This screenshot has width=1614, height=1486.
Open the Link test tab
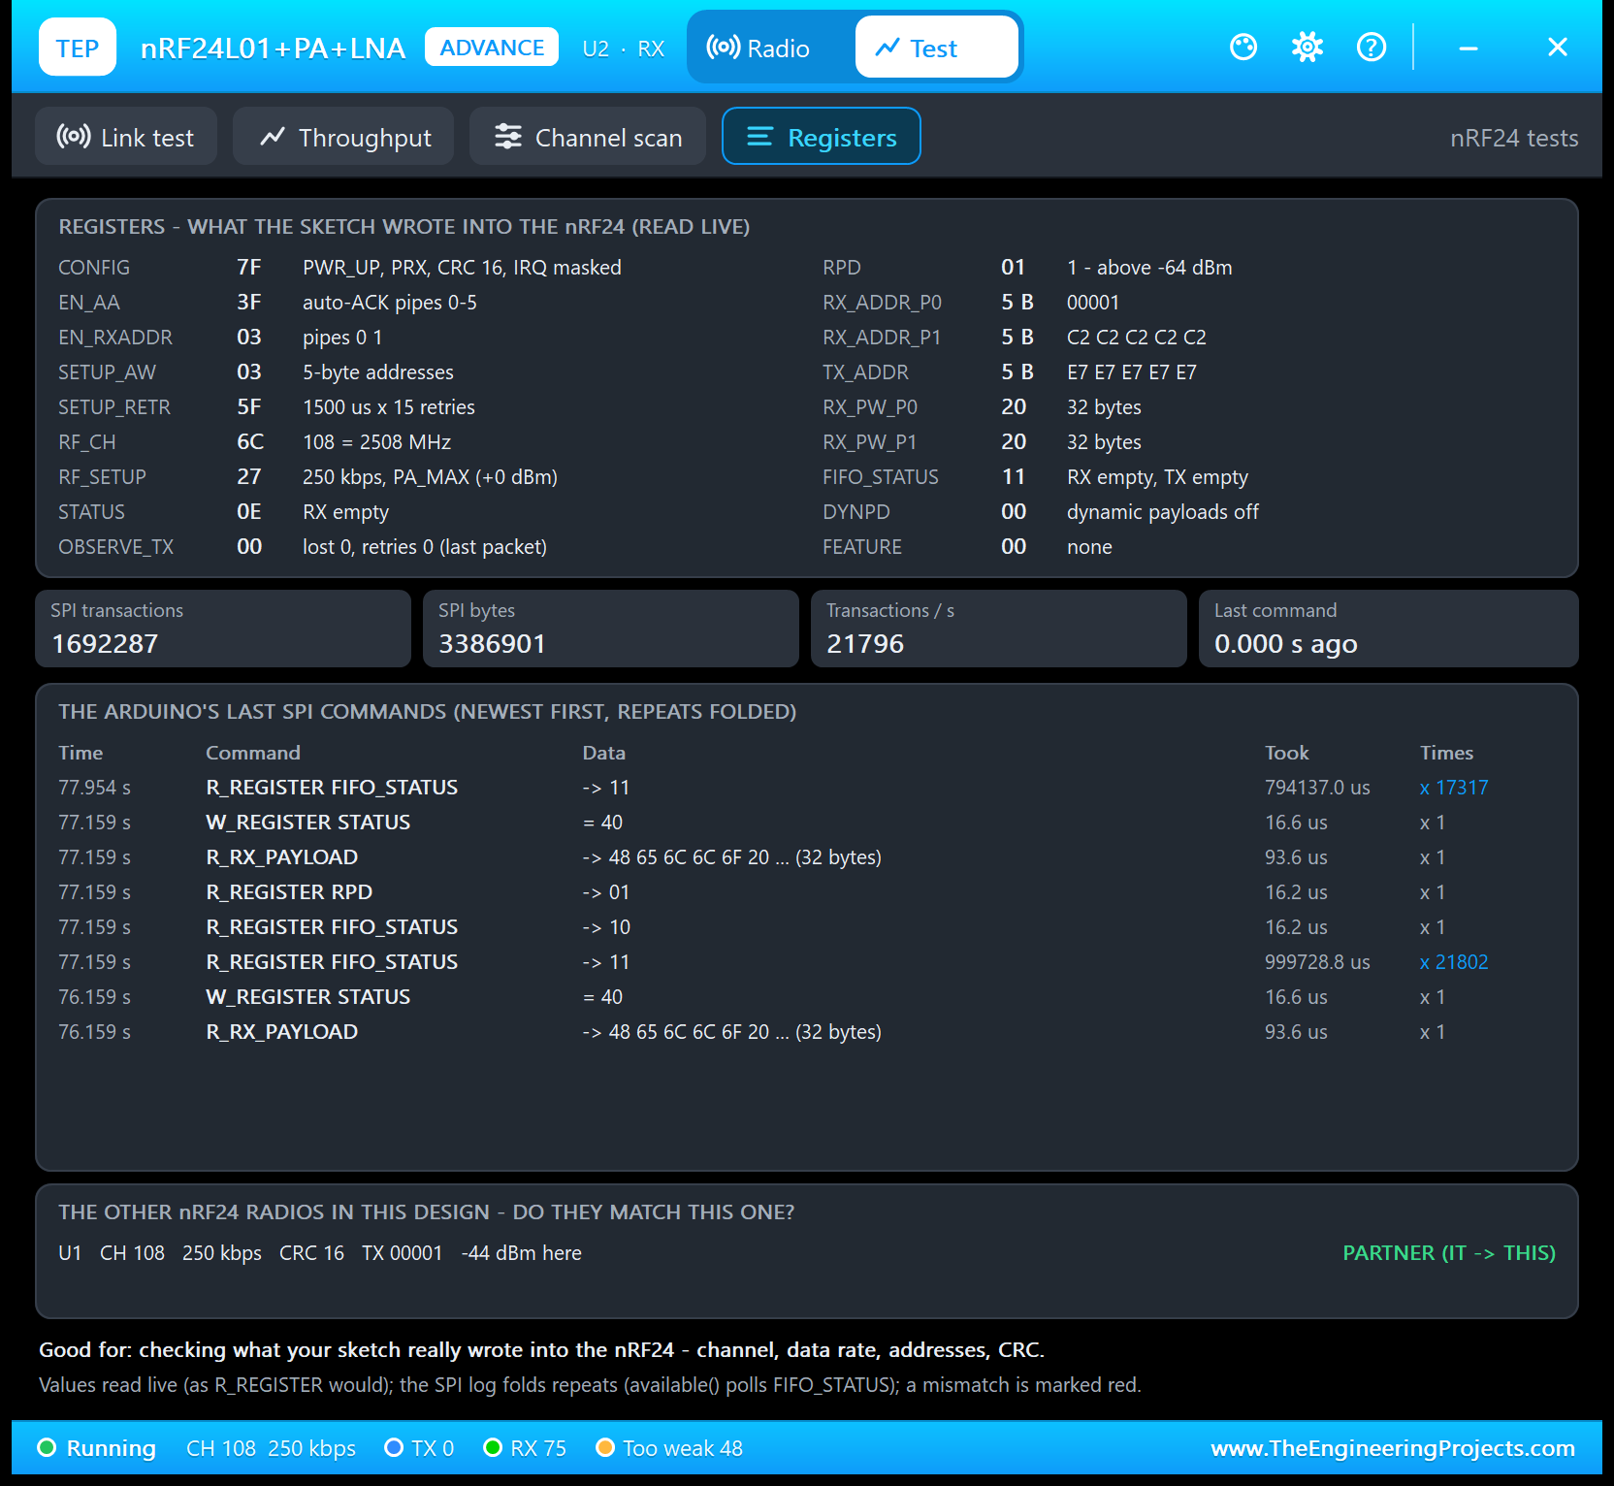[126, 137]
